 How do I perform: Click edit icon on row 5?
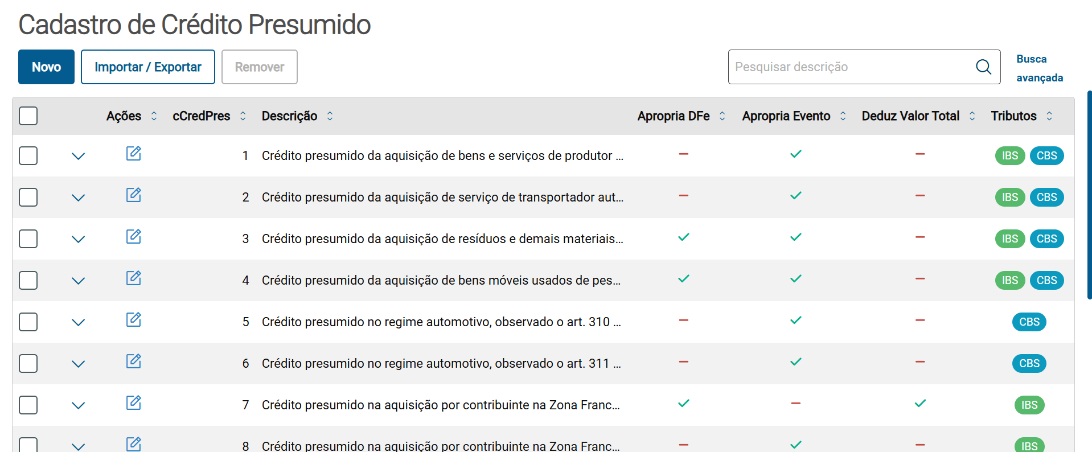[x=134, y=320]
